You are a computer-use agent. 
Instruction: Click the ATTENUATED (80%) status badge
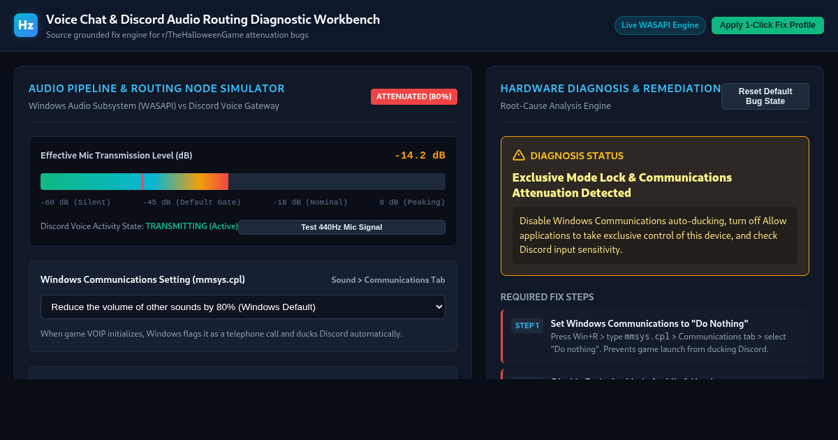click(x=414, y=96)
